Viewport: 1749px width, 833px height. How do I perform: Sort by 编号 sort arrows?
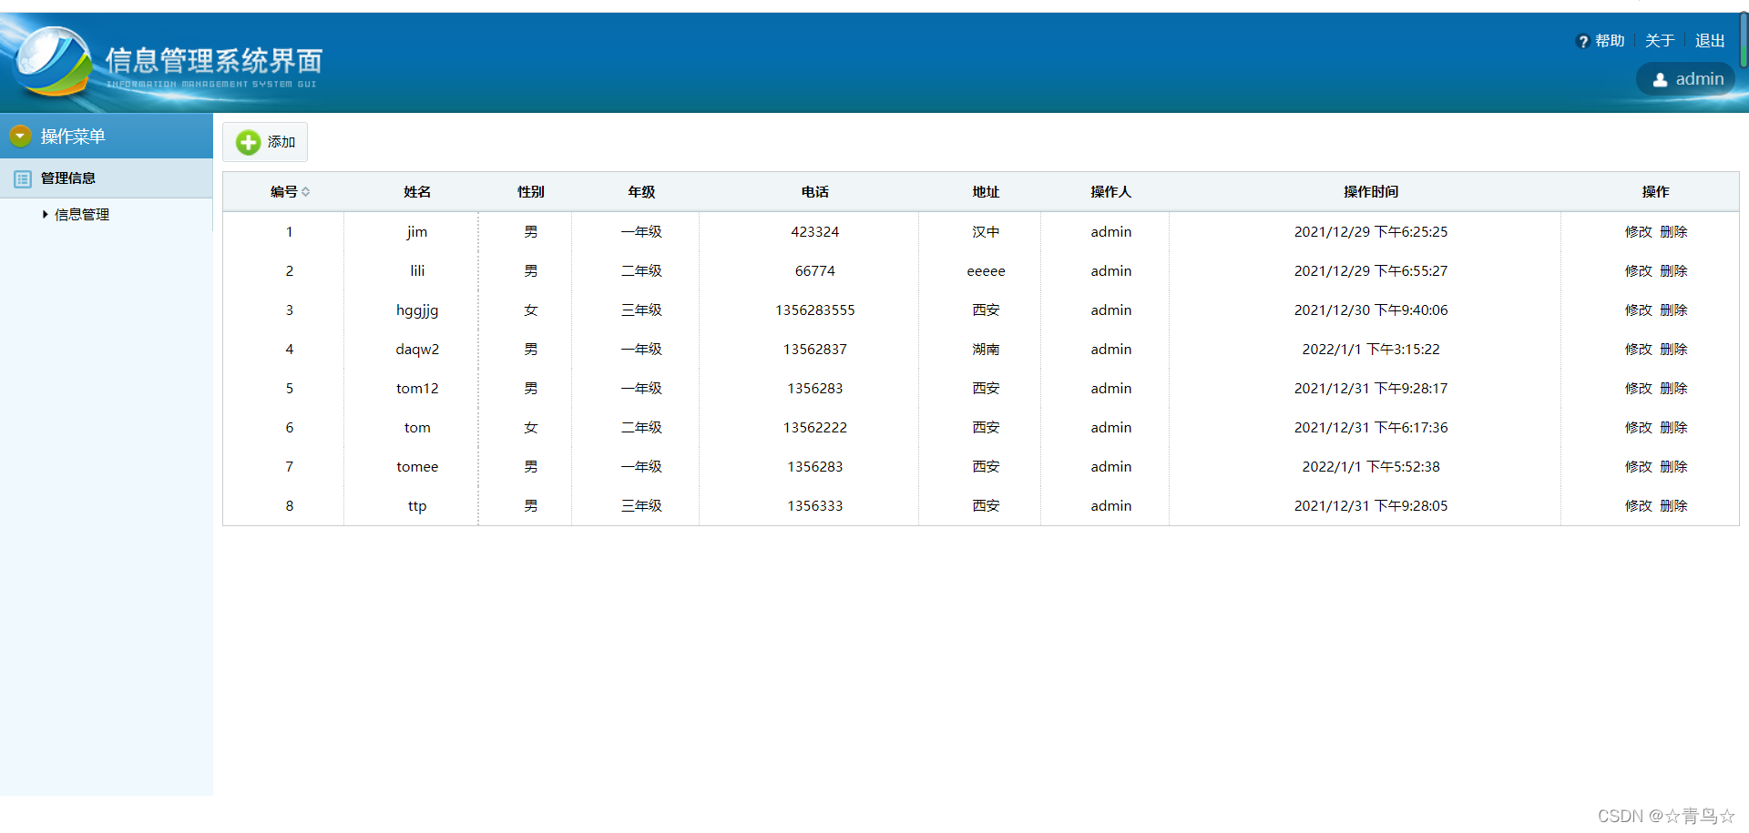point(306,192)
